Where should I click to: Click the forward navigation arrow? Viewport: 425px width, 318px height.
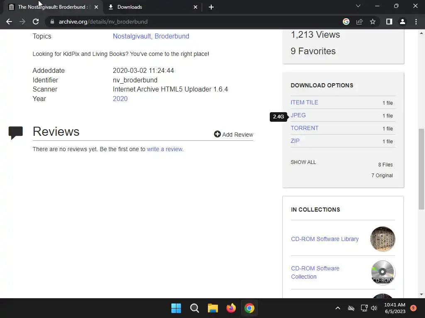pos(22,22)
